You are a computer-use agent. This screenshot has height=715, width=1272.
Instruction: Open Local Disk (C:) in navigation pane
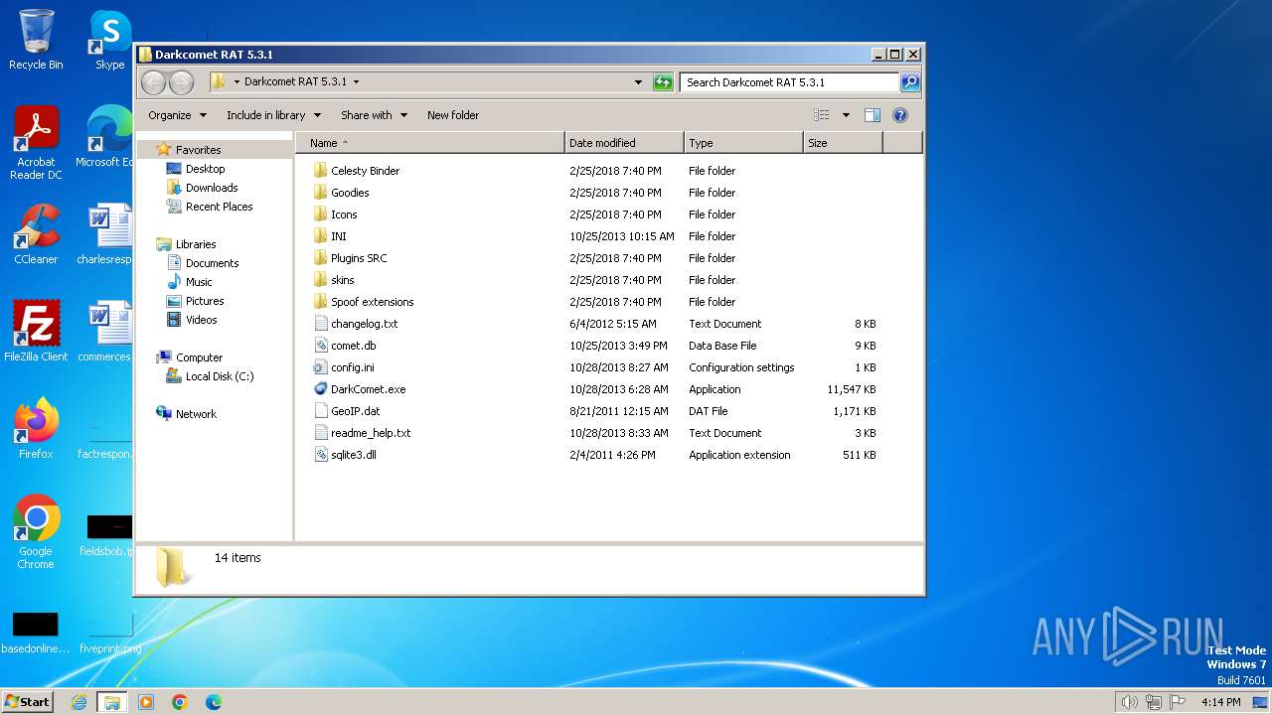220,376
